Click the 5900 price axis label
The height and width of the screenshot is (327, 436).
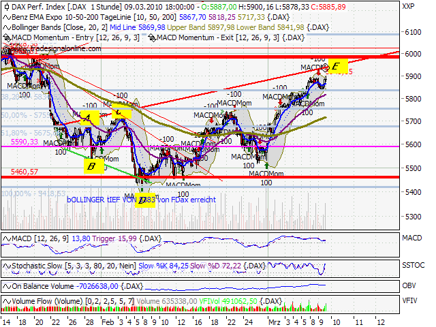click(413, 76)
